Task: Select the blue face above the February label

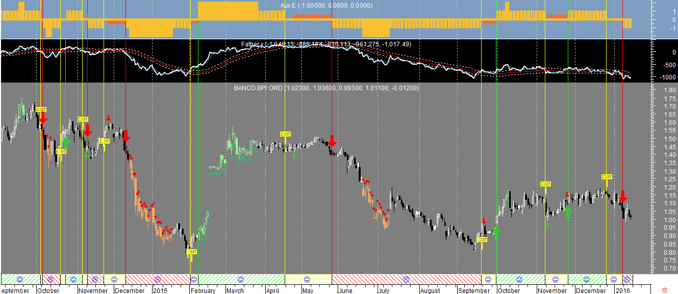Action: pos(194,279)
